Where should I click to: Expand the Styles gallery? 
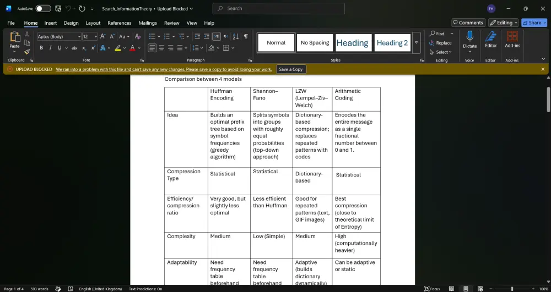(x=416, y=43)
